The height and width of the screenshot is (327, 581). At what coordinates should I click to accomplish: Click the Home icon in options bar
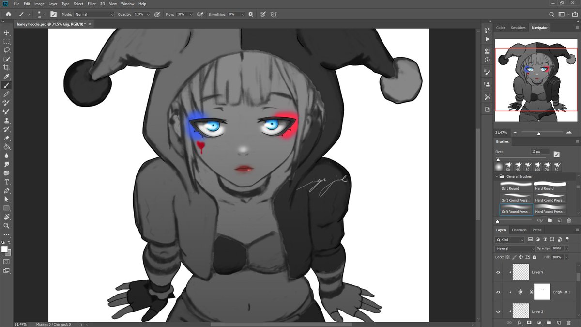(8, 14)
